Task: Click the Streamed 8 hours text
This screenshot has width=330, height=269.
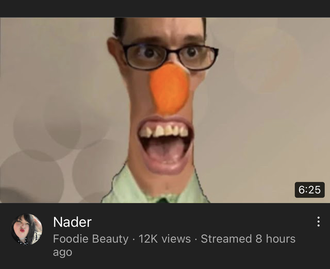Action: [x=248, y=239]
